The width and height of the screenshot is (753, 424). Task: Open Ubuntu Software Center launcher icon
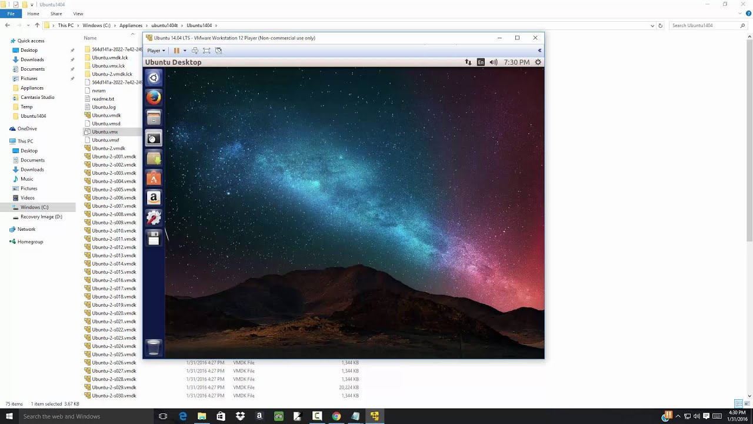[x=154, y=178]
